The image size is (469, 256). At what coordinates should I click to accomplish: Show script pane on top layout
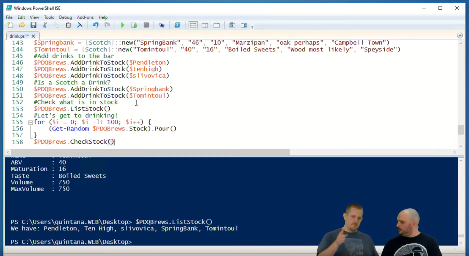(193, 25)
